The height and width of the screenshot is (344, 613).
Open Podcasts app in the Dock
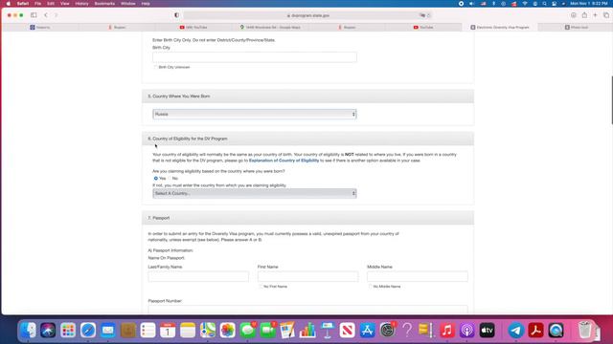click(467, 331)
